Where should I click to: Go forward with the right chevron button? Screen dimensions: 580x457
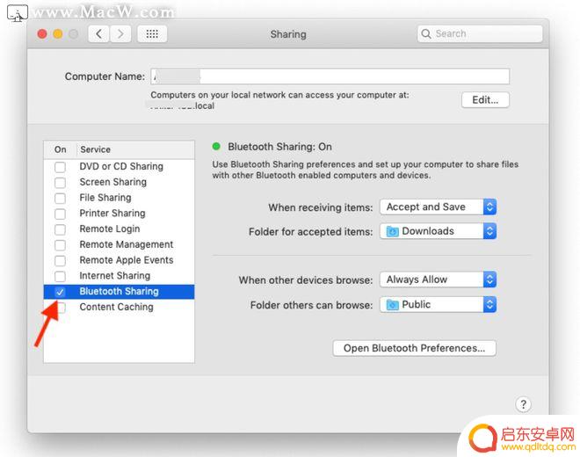coord(120,34)
